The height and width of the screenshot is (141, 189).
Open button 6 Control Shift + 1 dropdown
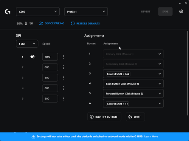(x=133, y=103)
